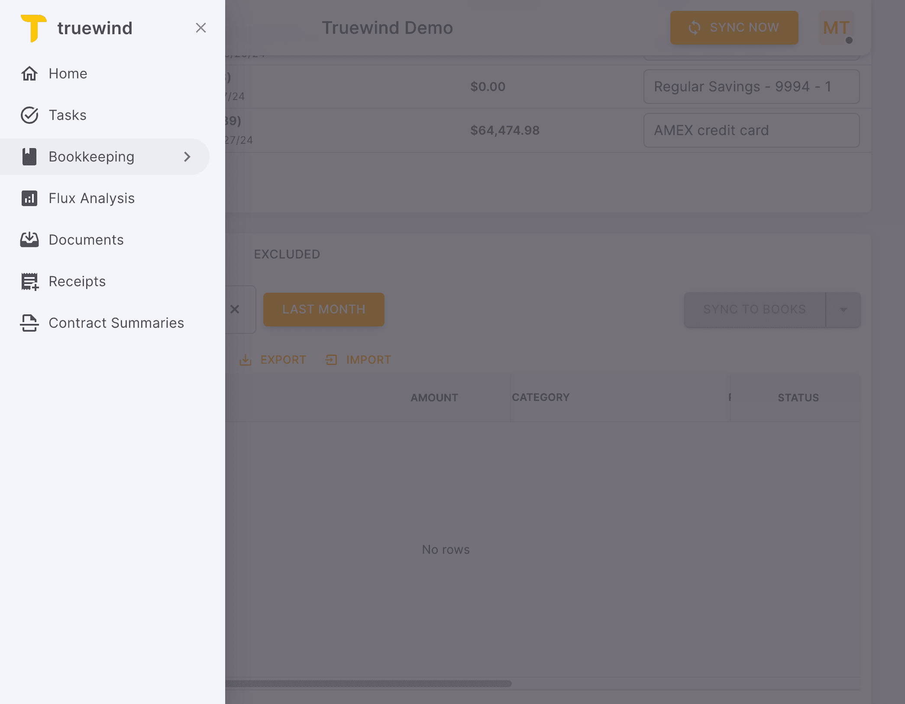Image resolution: width=905 pixels, height=704 pixels.
Task: Click the MT profile avatar
Action: click(x=835, y=28)
